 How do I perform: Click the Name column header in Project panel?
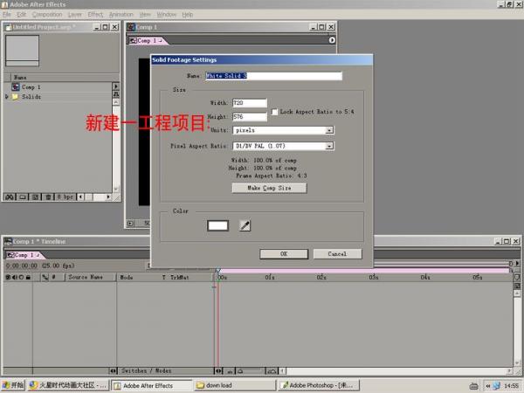tap(20, 78)
